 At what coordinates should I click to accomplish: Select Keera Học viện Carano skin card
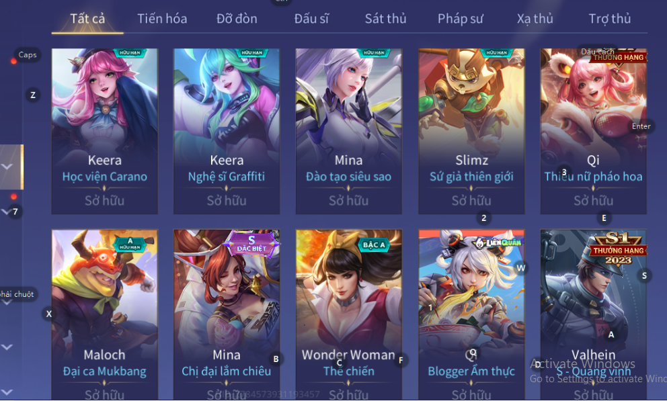(105, 131)
